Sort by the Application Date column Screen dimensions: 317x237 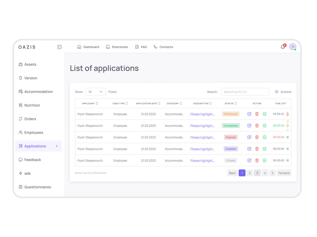pyautogui.click(x=148, y=103)
